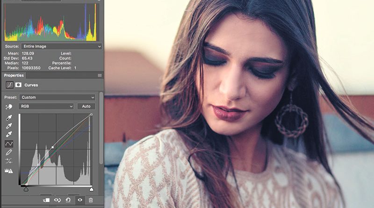Image resolution: width=374 pixels, height=208 pixels.
Task: Click the white point input slider triangle
Action: [91, 189]
